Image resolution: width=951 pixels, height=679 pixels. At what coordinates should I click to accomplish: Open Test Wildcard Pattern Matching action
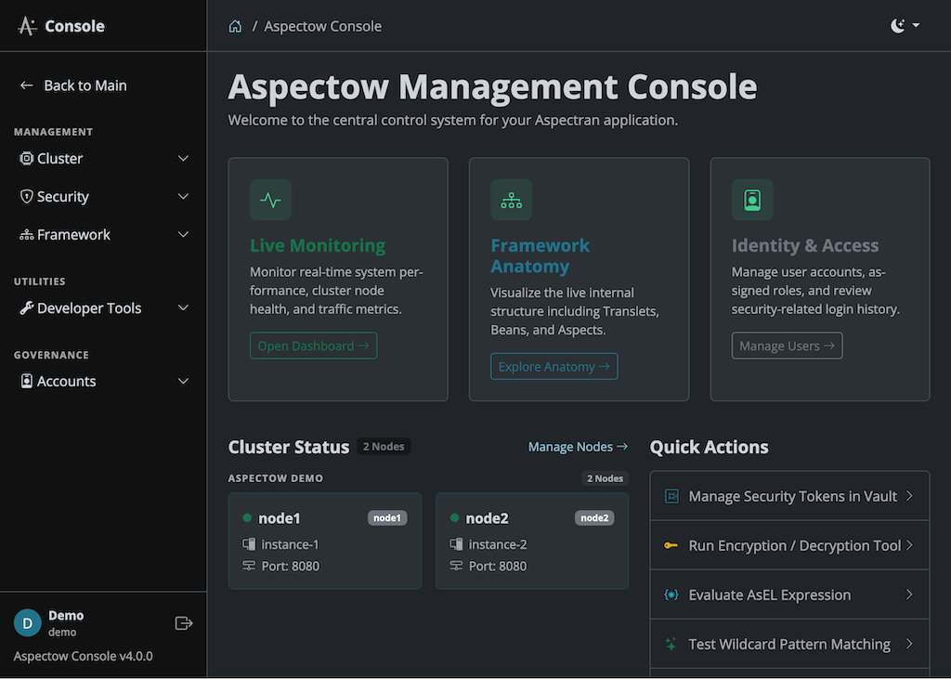click(789, 644)
